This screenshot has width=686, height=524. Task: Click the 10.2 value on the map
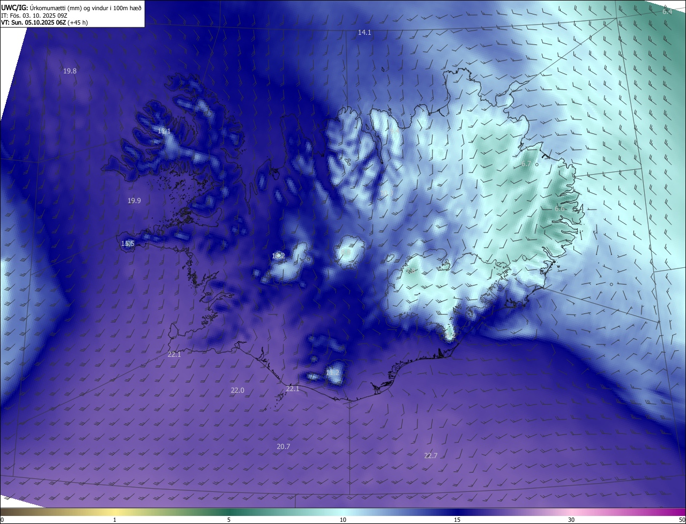(278, 256)
